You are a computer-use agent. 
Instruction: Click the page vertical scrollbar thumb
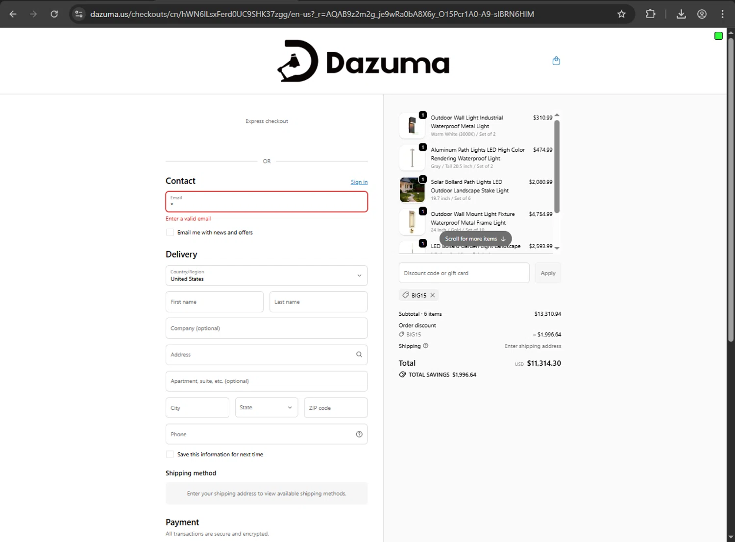[731, 189]
